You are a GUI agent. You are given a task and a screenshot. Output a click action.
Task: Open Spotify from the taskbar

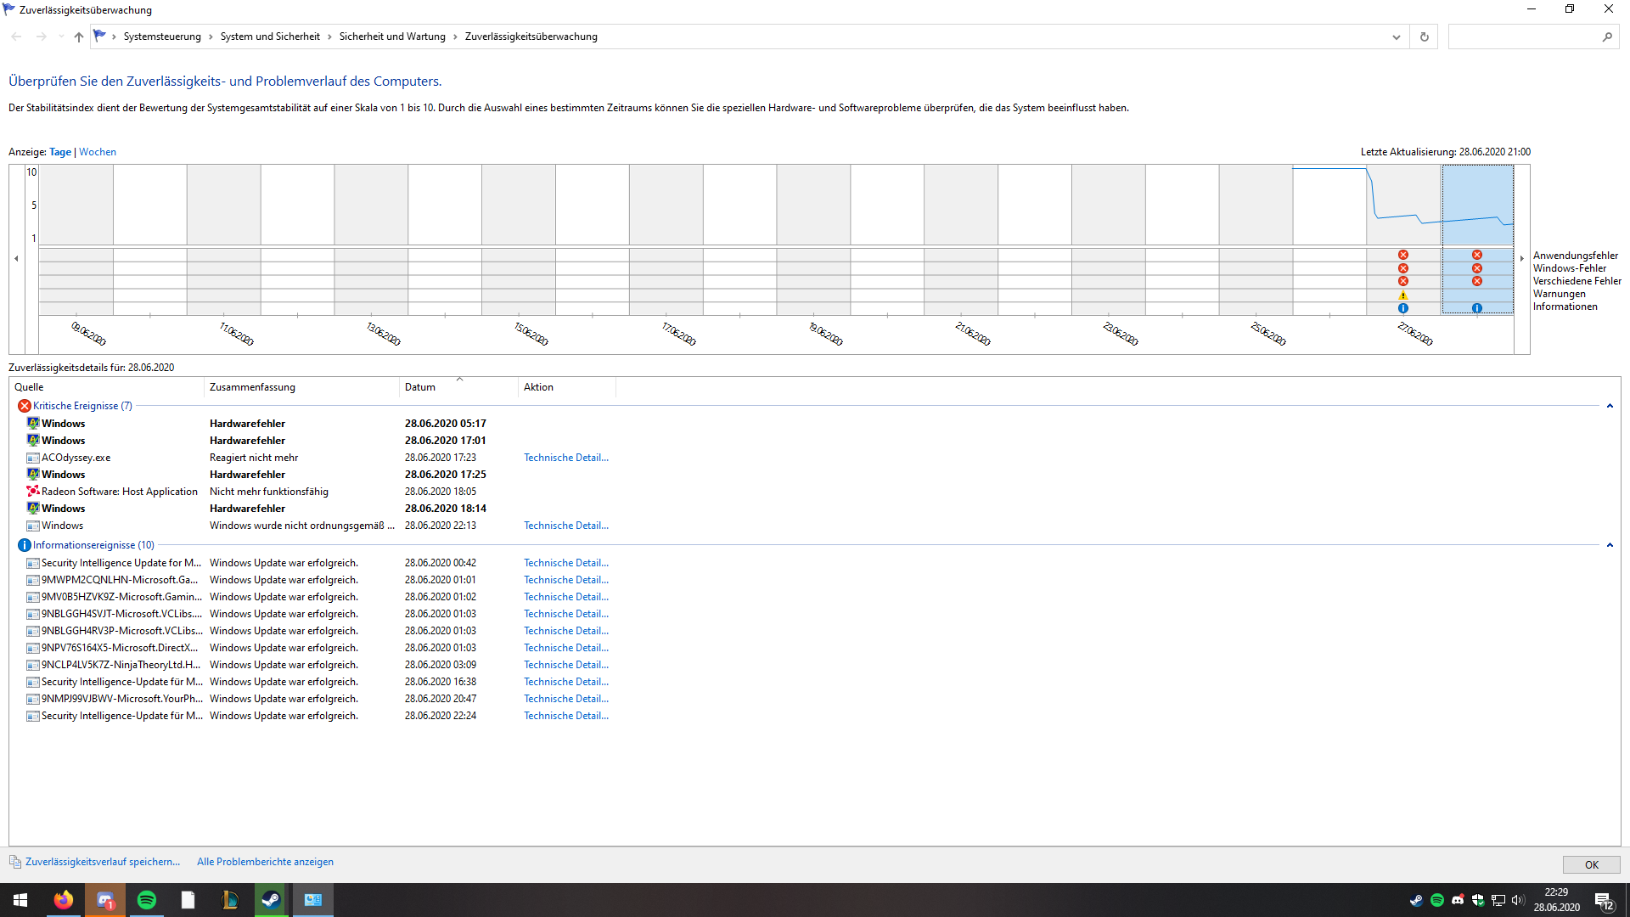[146, 900]
